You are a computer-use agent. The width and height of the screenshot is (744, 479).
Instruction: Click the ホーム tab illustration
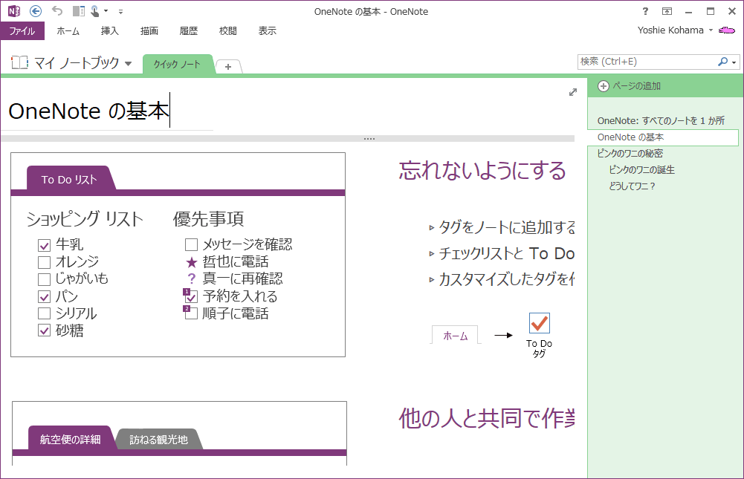[455, 336]
